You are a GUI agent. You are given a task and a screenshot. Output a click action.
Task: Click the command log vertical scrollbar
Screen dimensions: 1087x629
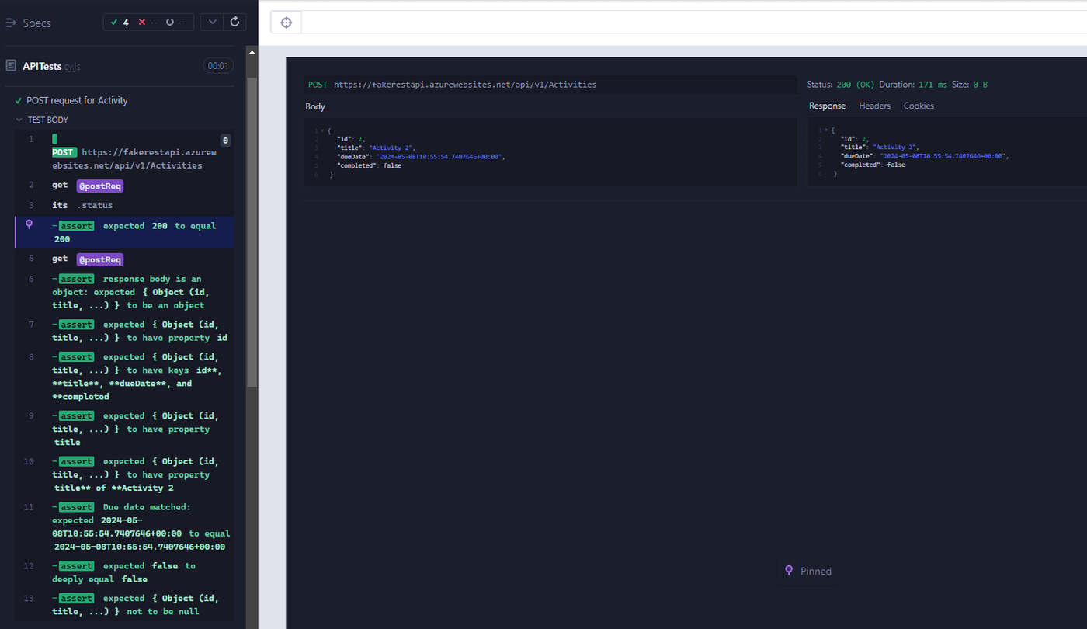pyautogui.click(x=252, y=233)
